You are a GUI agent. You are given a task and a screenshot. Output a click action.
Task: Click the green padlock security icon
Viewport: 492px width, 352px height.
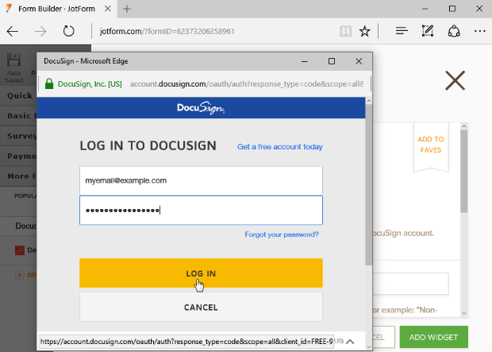pos(49,84)
